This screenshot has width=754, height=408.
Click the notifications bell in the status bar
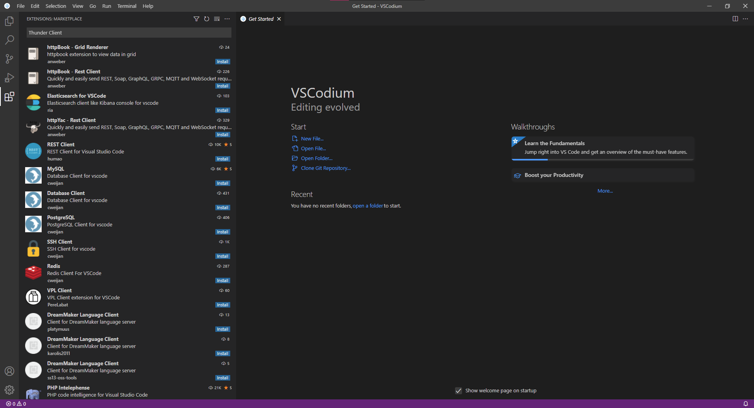[746, 404]
